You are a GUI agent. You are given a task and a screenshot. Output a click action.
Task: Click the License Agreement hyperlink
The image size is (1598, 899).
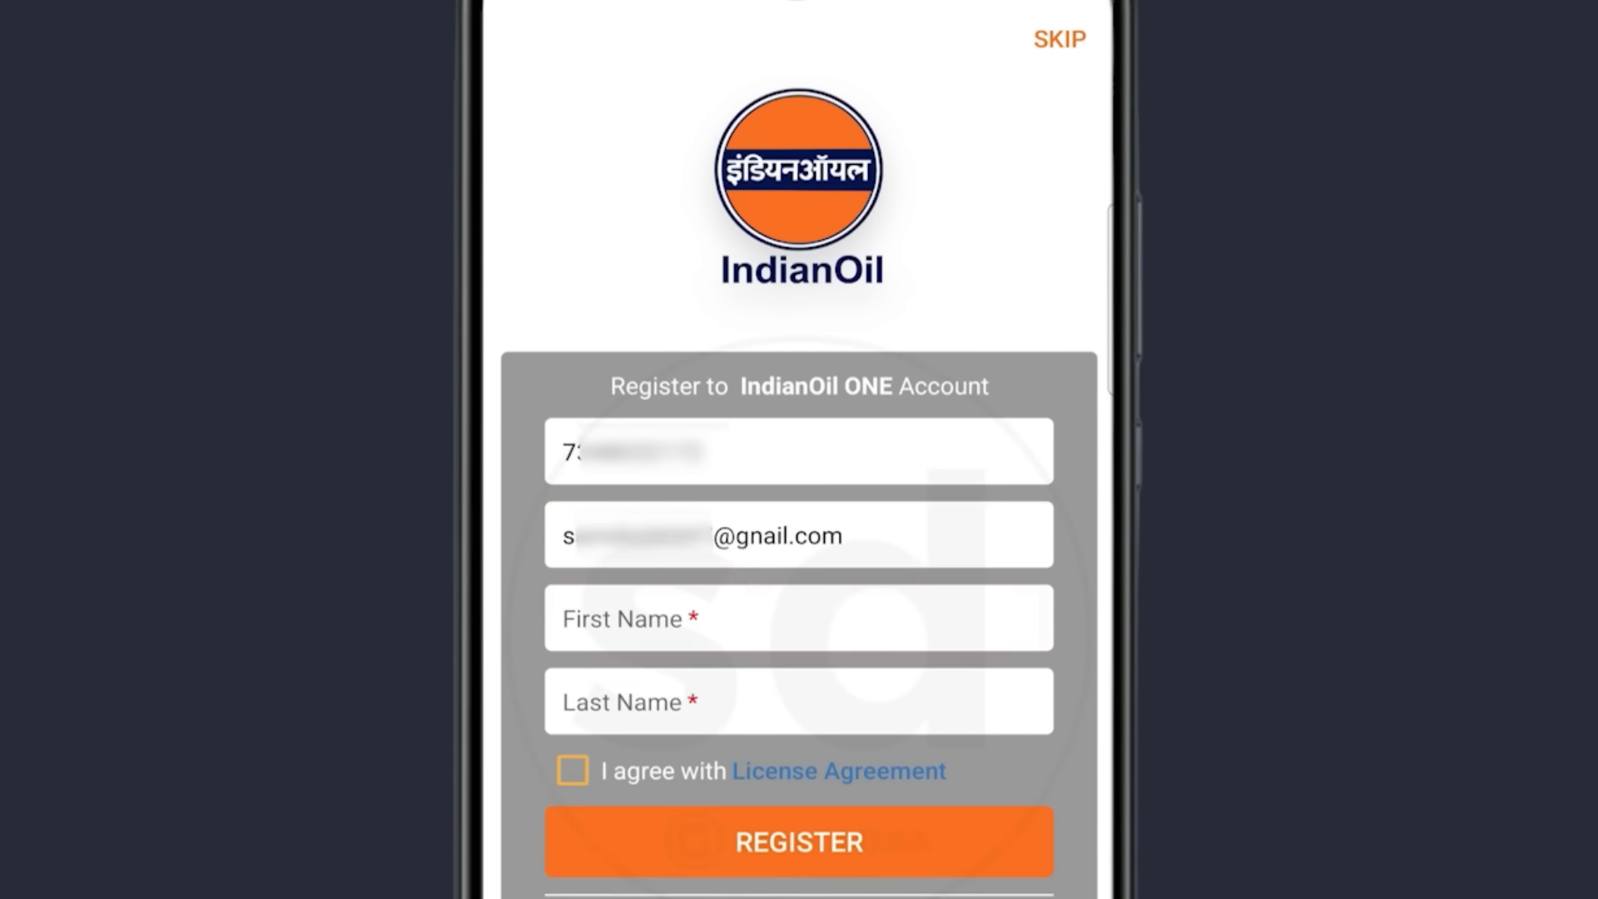coord(838,771)
